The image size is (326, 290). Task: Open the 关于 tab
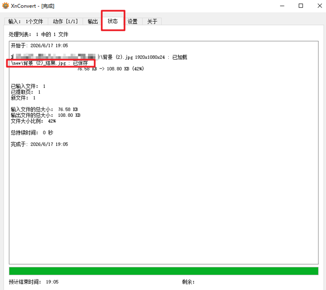152,22
